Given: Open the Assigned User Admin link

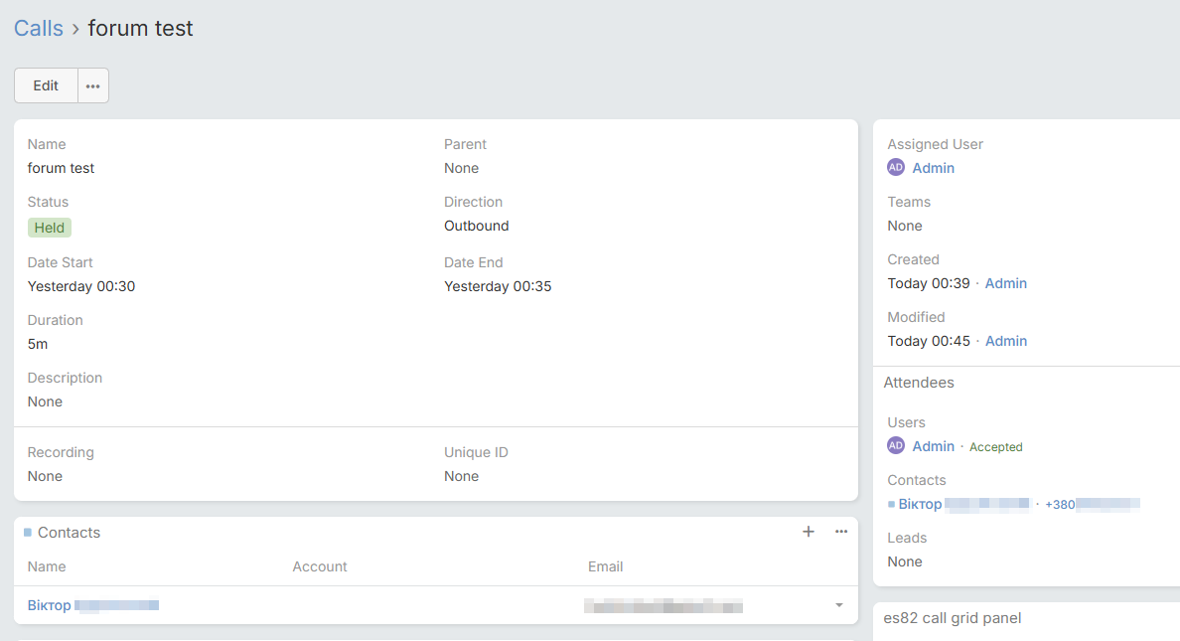Looking at the screenshot, I should (x=933, y=168).
